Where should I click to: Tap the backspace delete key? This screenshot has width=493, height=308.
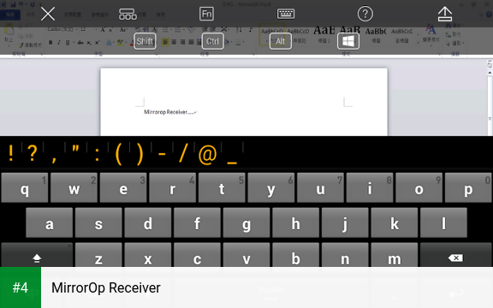[456, 255]
